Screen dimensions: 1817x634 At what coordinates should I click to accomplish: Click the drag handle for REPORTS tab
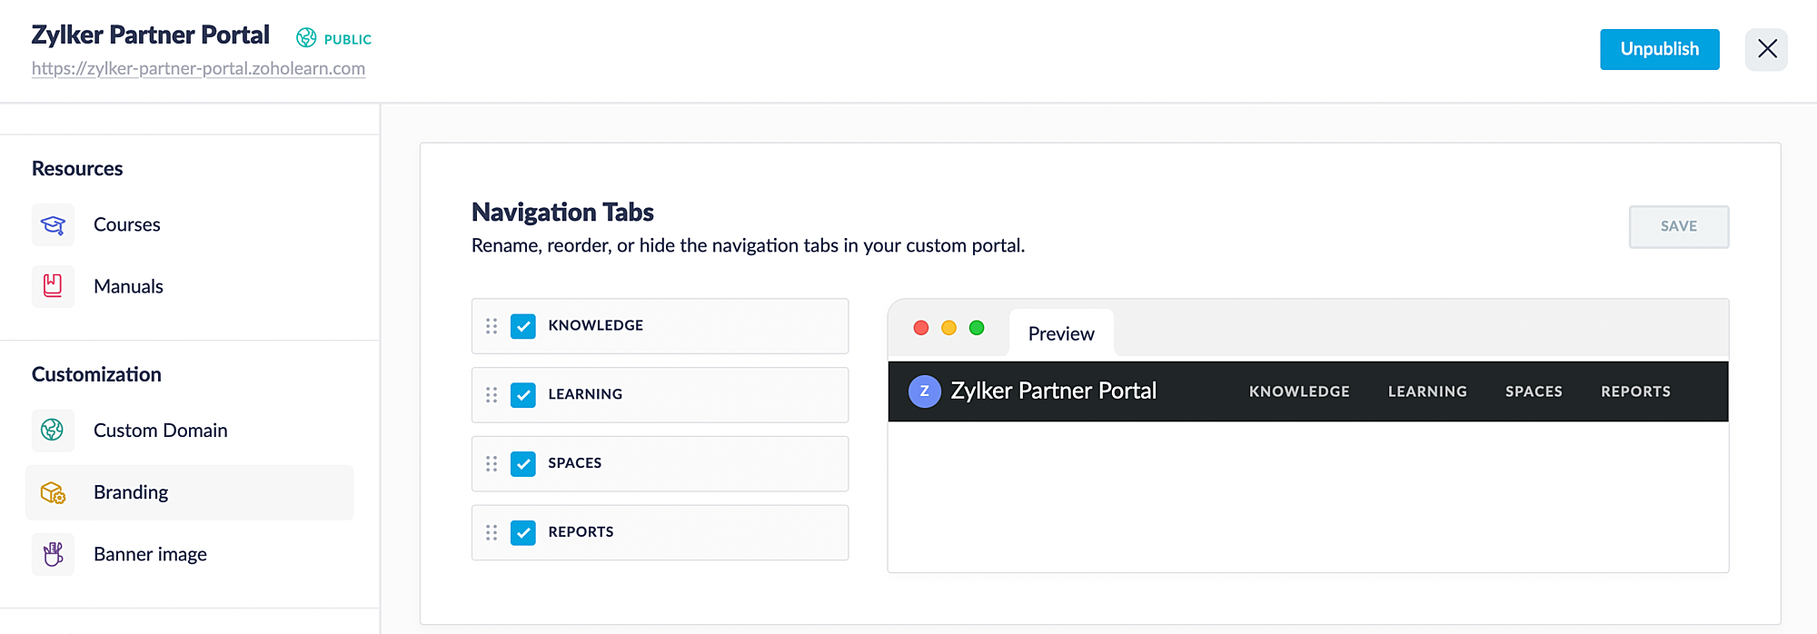491,533
